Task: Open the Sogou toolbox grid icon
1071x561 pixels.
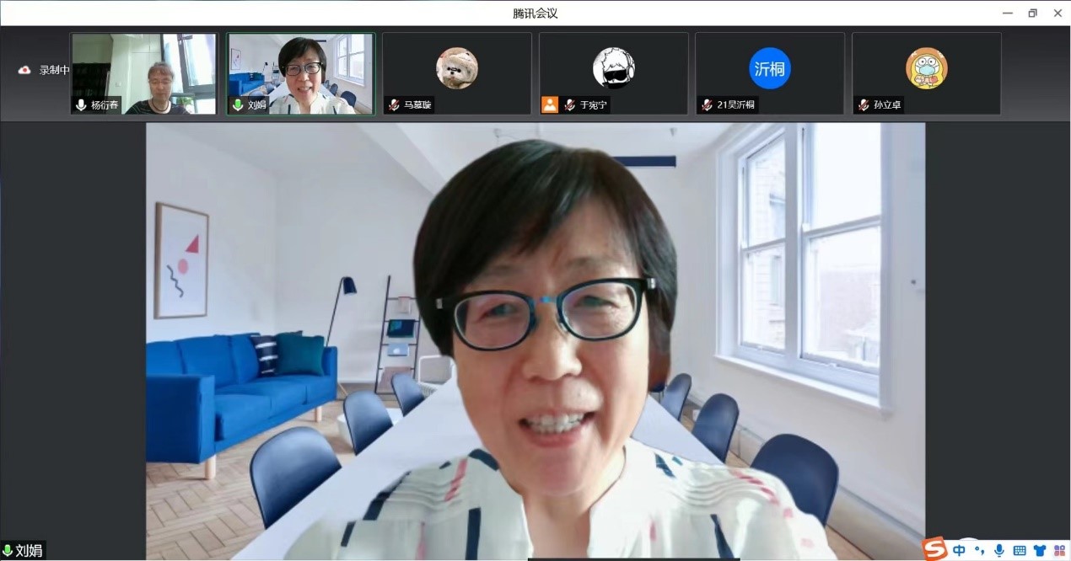Action: (1059, 550)
